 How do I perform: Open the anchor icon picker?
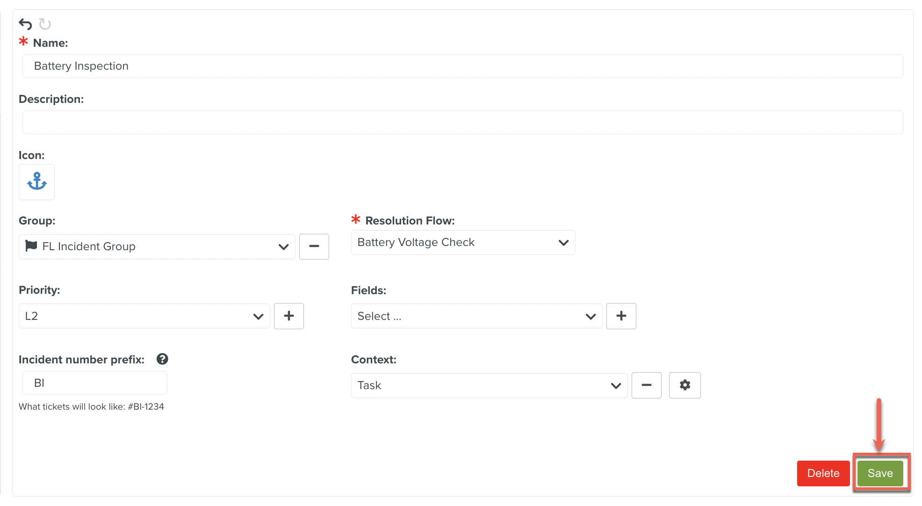point(37,182)
